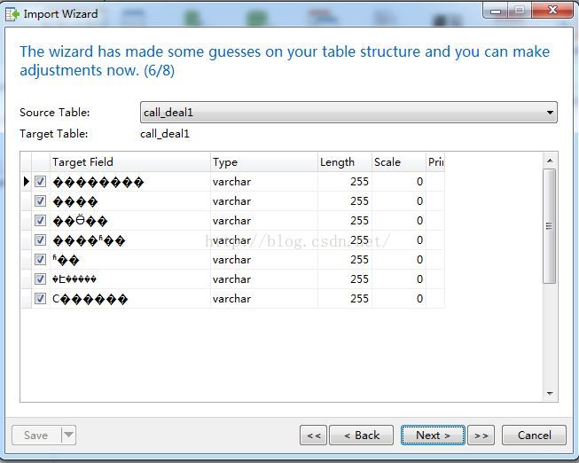Uncheck the second field row's checkbox
The image size is (579, 463).
coord(40,201)
